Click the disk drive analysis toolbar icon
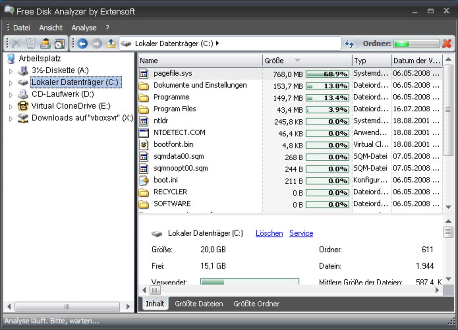This screenshot has width=458, height=330. pyautogui.click(x=45, y=43)
